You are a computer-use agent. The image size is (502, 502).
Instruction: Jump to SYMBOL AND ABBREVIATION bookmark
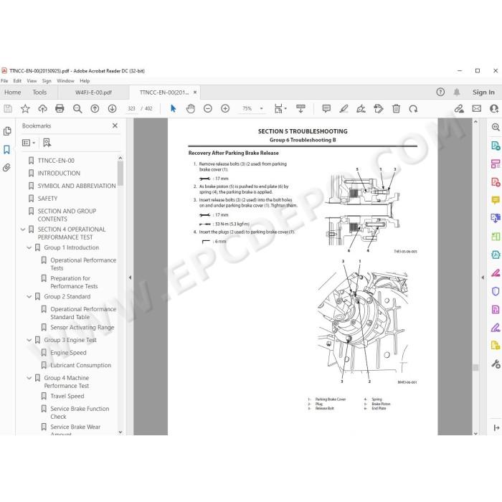[77, 186]
